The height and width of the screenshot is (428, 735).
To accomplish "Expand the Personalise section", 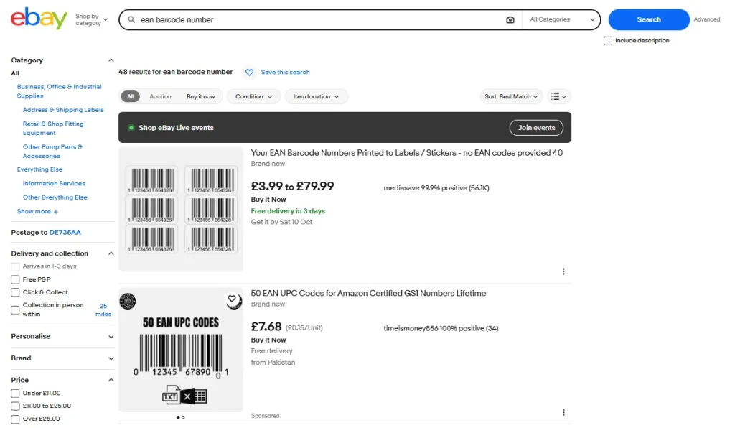I will 111,337.
